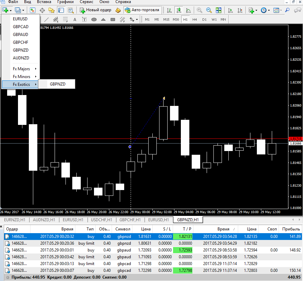Open the Графики menu
Image resolution: width=303 pixels, height=281 pixels.
pyautogui.click(x=65, y=2)
